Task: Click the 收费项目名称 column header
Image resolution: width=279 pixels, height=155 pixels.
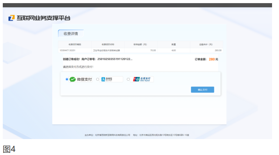Action: click(x=108, y=44)
